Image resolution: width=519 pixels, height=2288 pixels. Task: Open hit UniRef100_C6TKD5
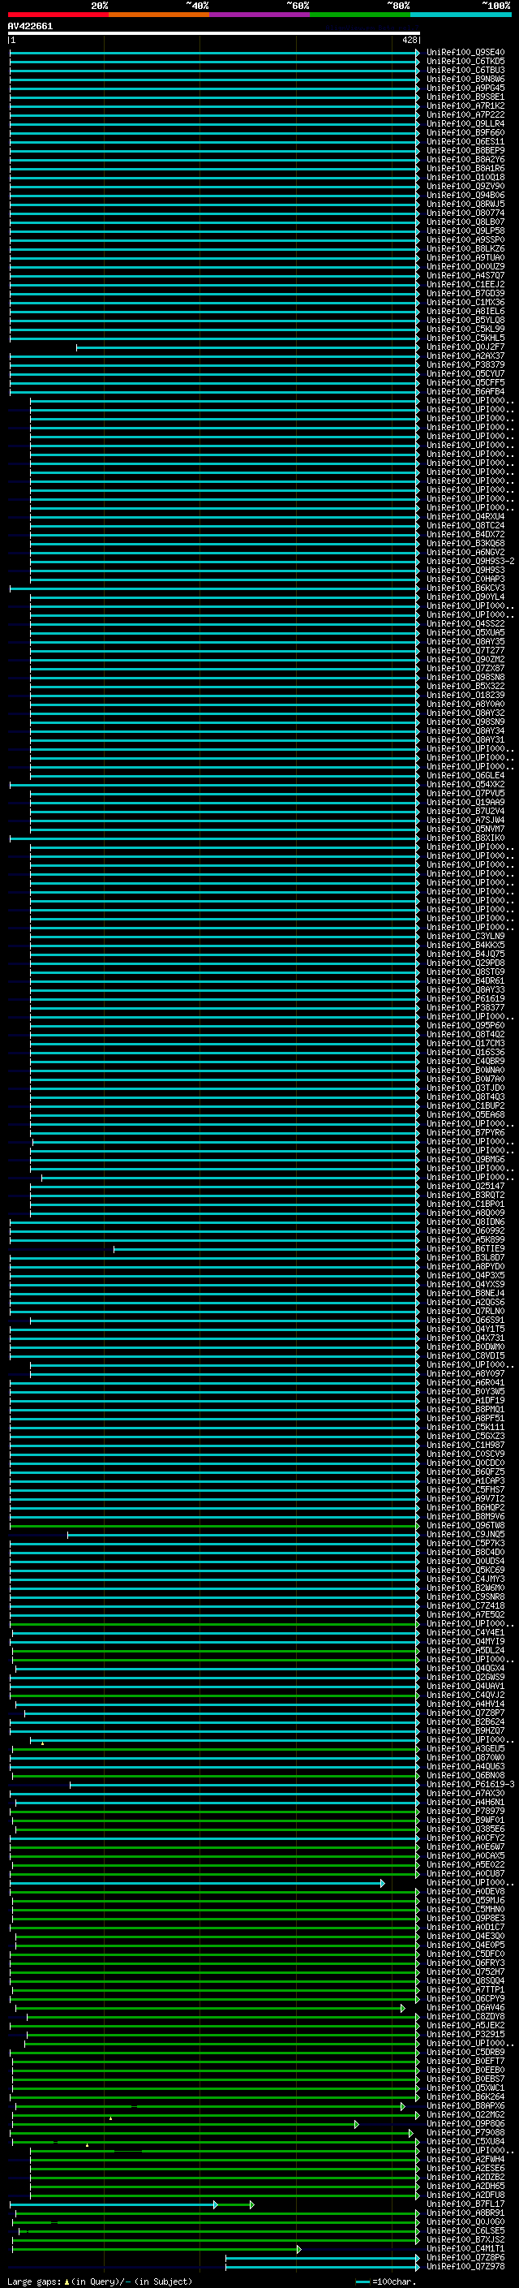465,62
